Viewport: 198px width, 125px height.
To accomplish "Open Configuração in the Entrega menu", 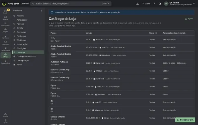I will [x=28, y=60].
